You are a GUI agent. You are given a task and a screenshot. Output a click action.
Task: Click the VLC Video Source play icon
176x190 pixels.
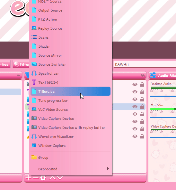[x=34, y=109]
